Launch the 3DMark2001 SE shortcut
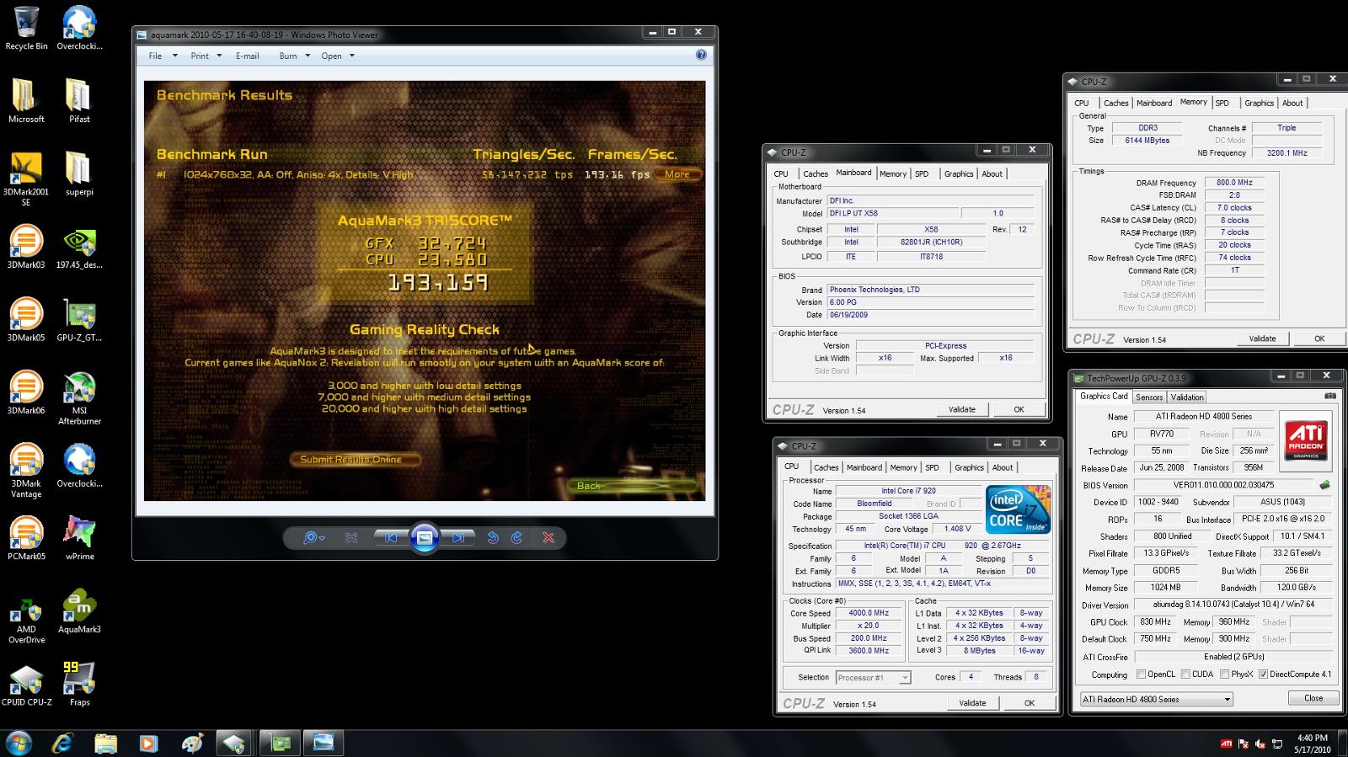 (26, 179)
